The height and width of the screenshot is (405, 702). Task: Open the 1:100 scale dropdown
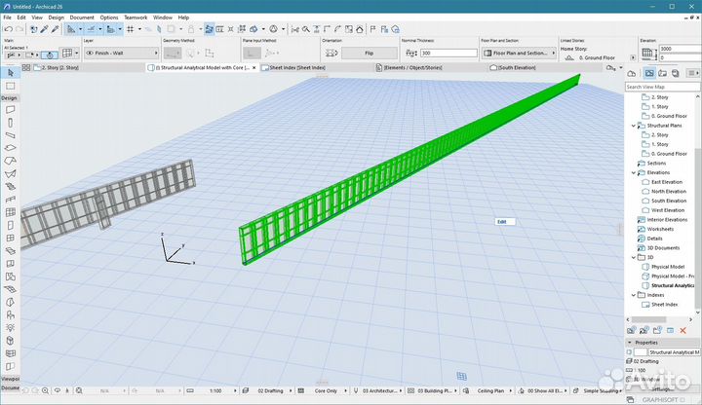[217, 390]
